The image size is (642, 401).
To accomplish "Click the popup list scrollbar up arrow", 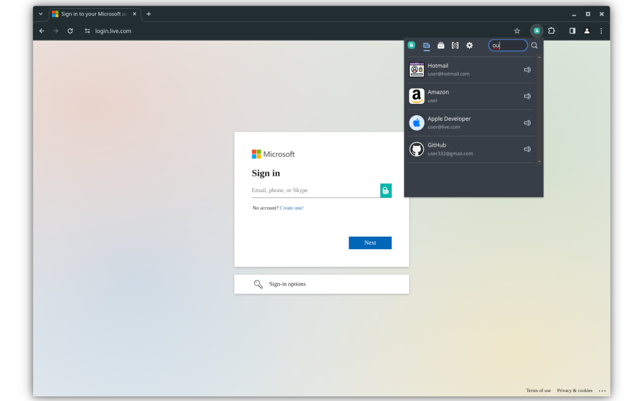I will (x=540, y=58).
